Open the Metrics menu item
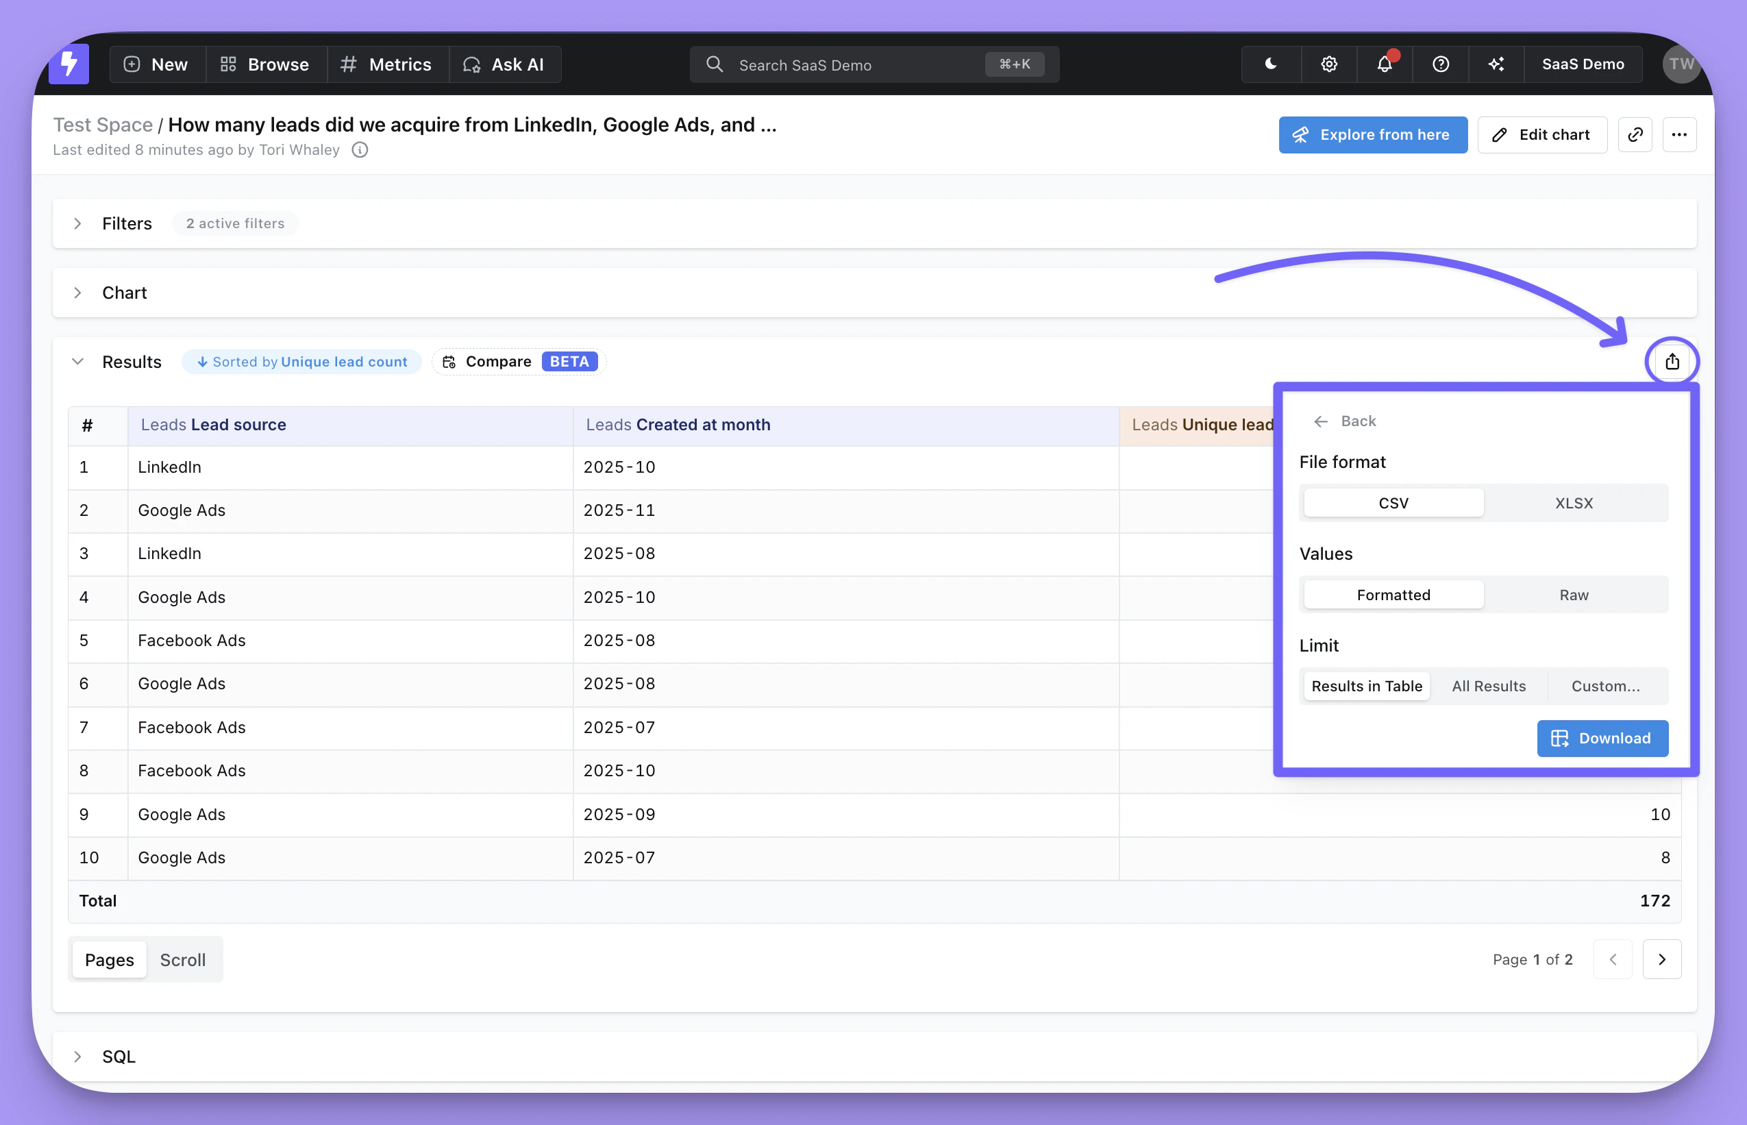The image size is (1747, 1125). tap(387, 64)
